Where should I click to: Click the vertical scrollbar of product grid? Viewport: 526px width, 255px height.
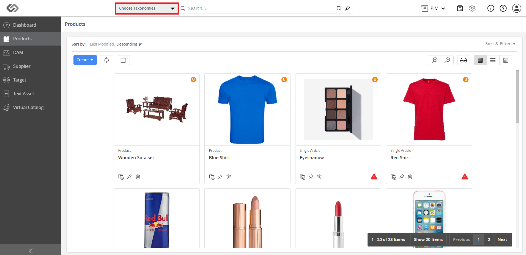pyautogui.click(x=517, y=97)
